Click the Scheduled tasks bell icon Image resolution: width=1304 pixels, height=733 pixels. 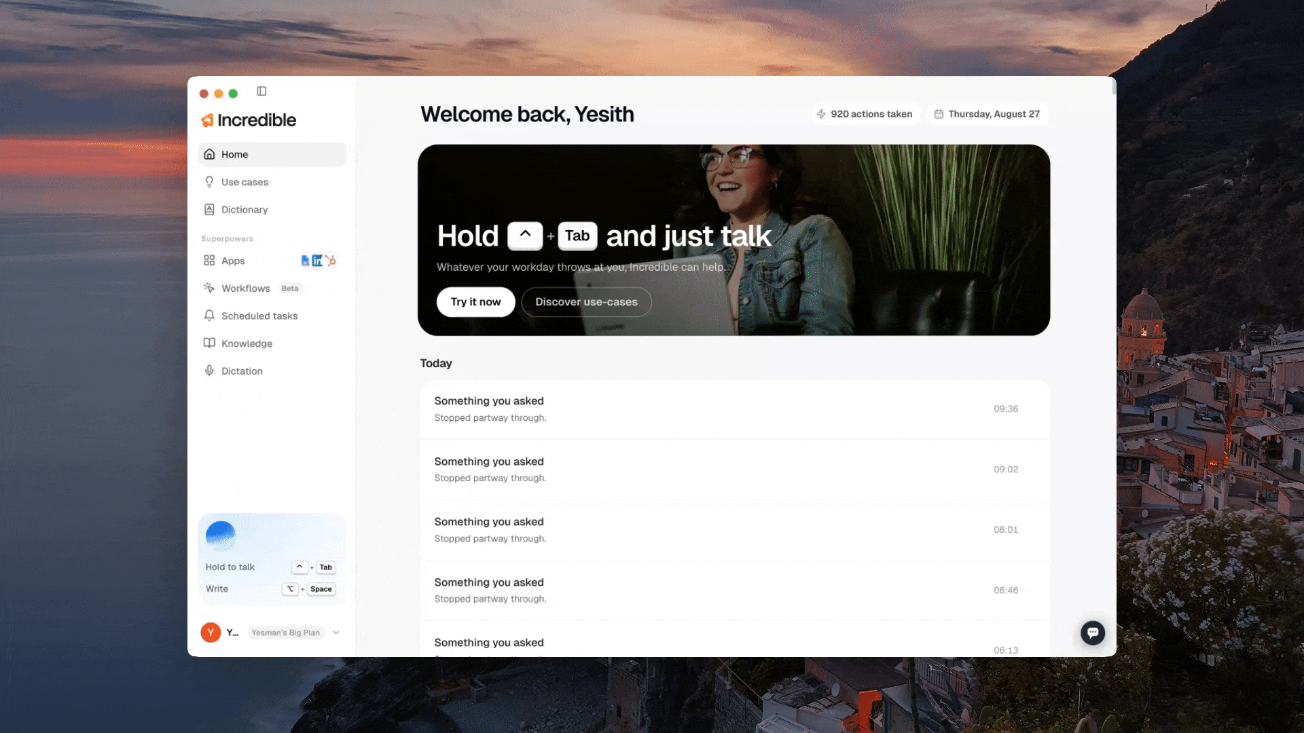pyautogui.click(x=209, y=316)
